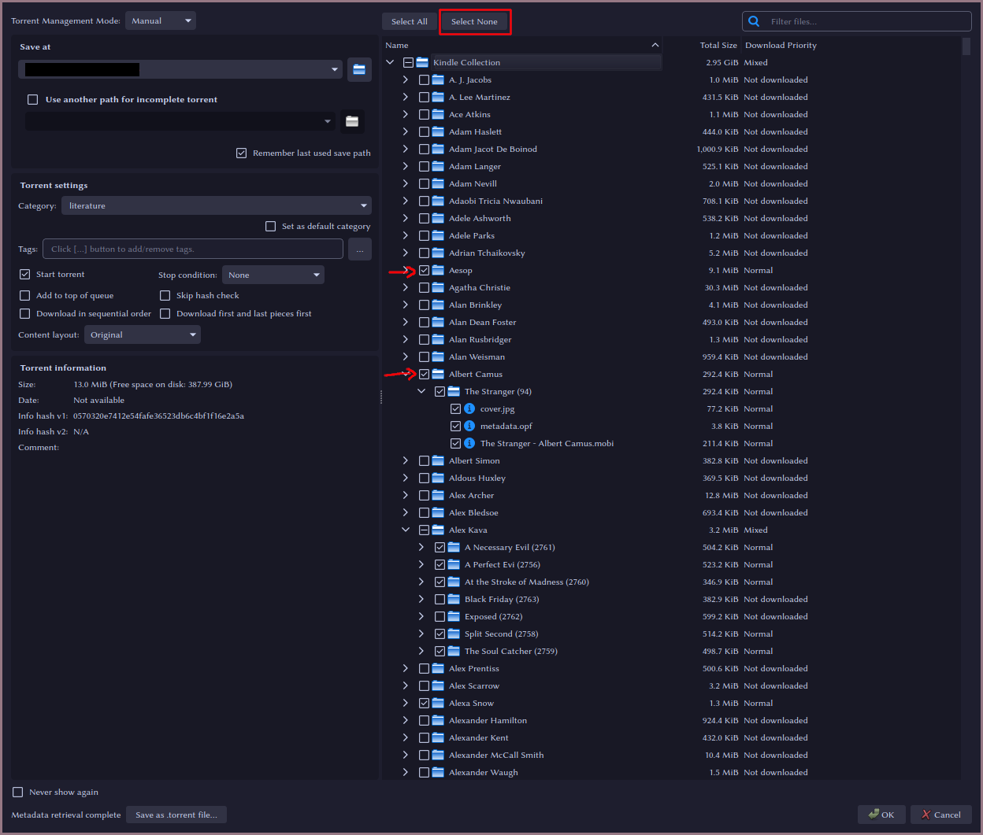Click Select None button
The width and height of the screenshot is (983, 835).
point(474,21)
